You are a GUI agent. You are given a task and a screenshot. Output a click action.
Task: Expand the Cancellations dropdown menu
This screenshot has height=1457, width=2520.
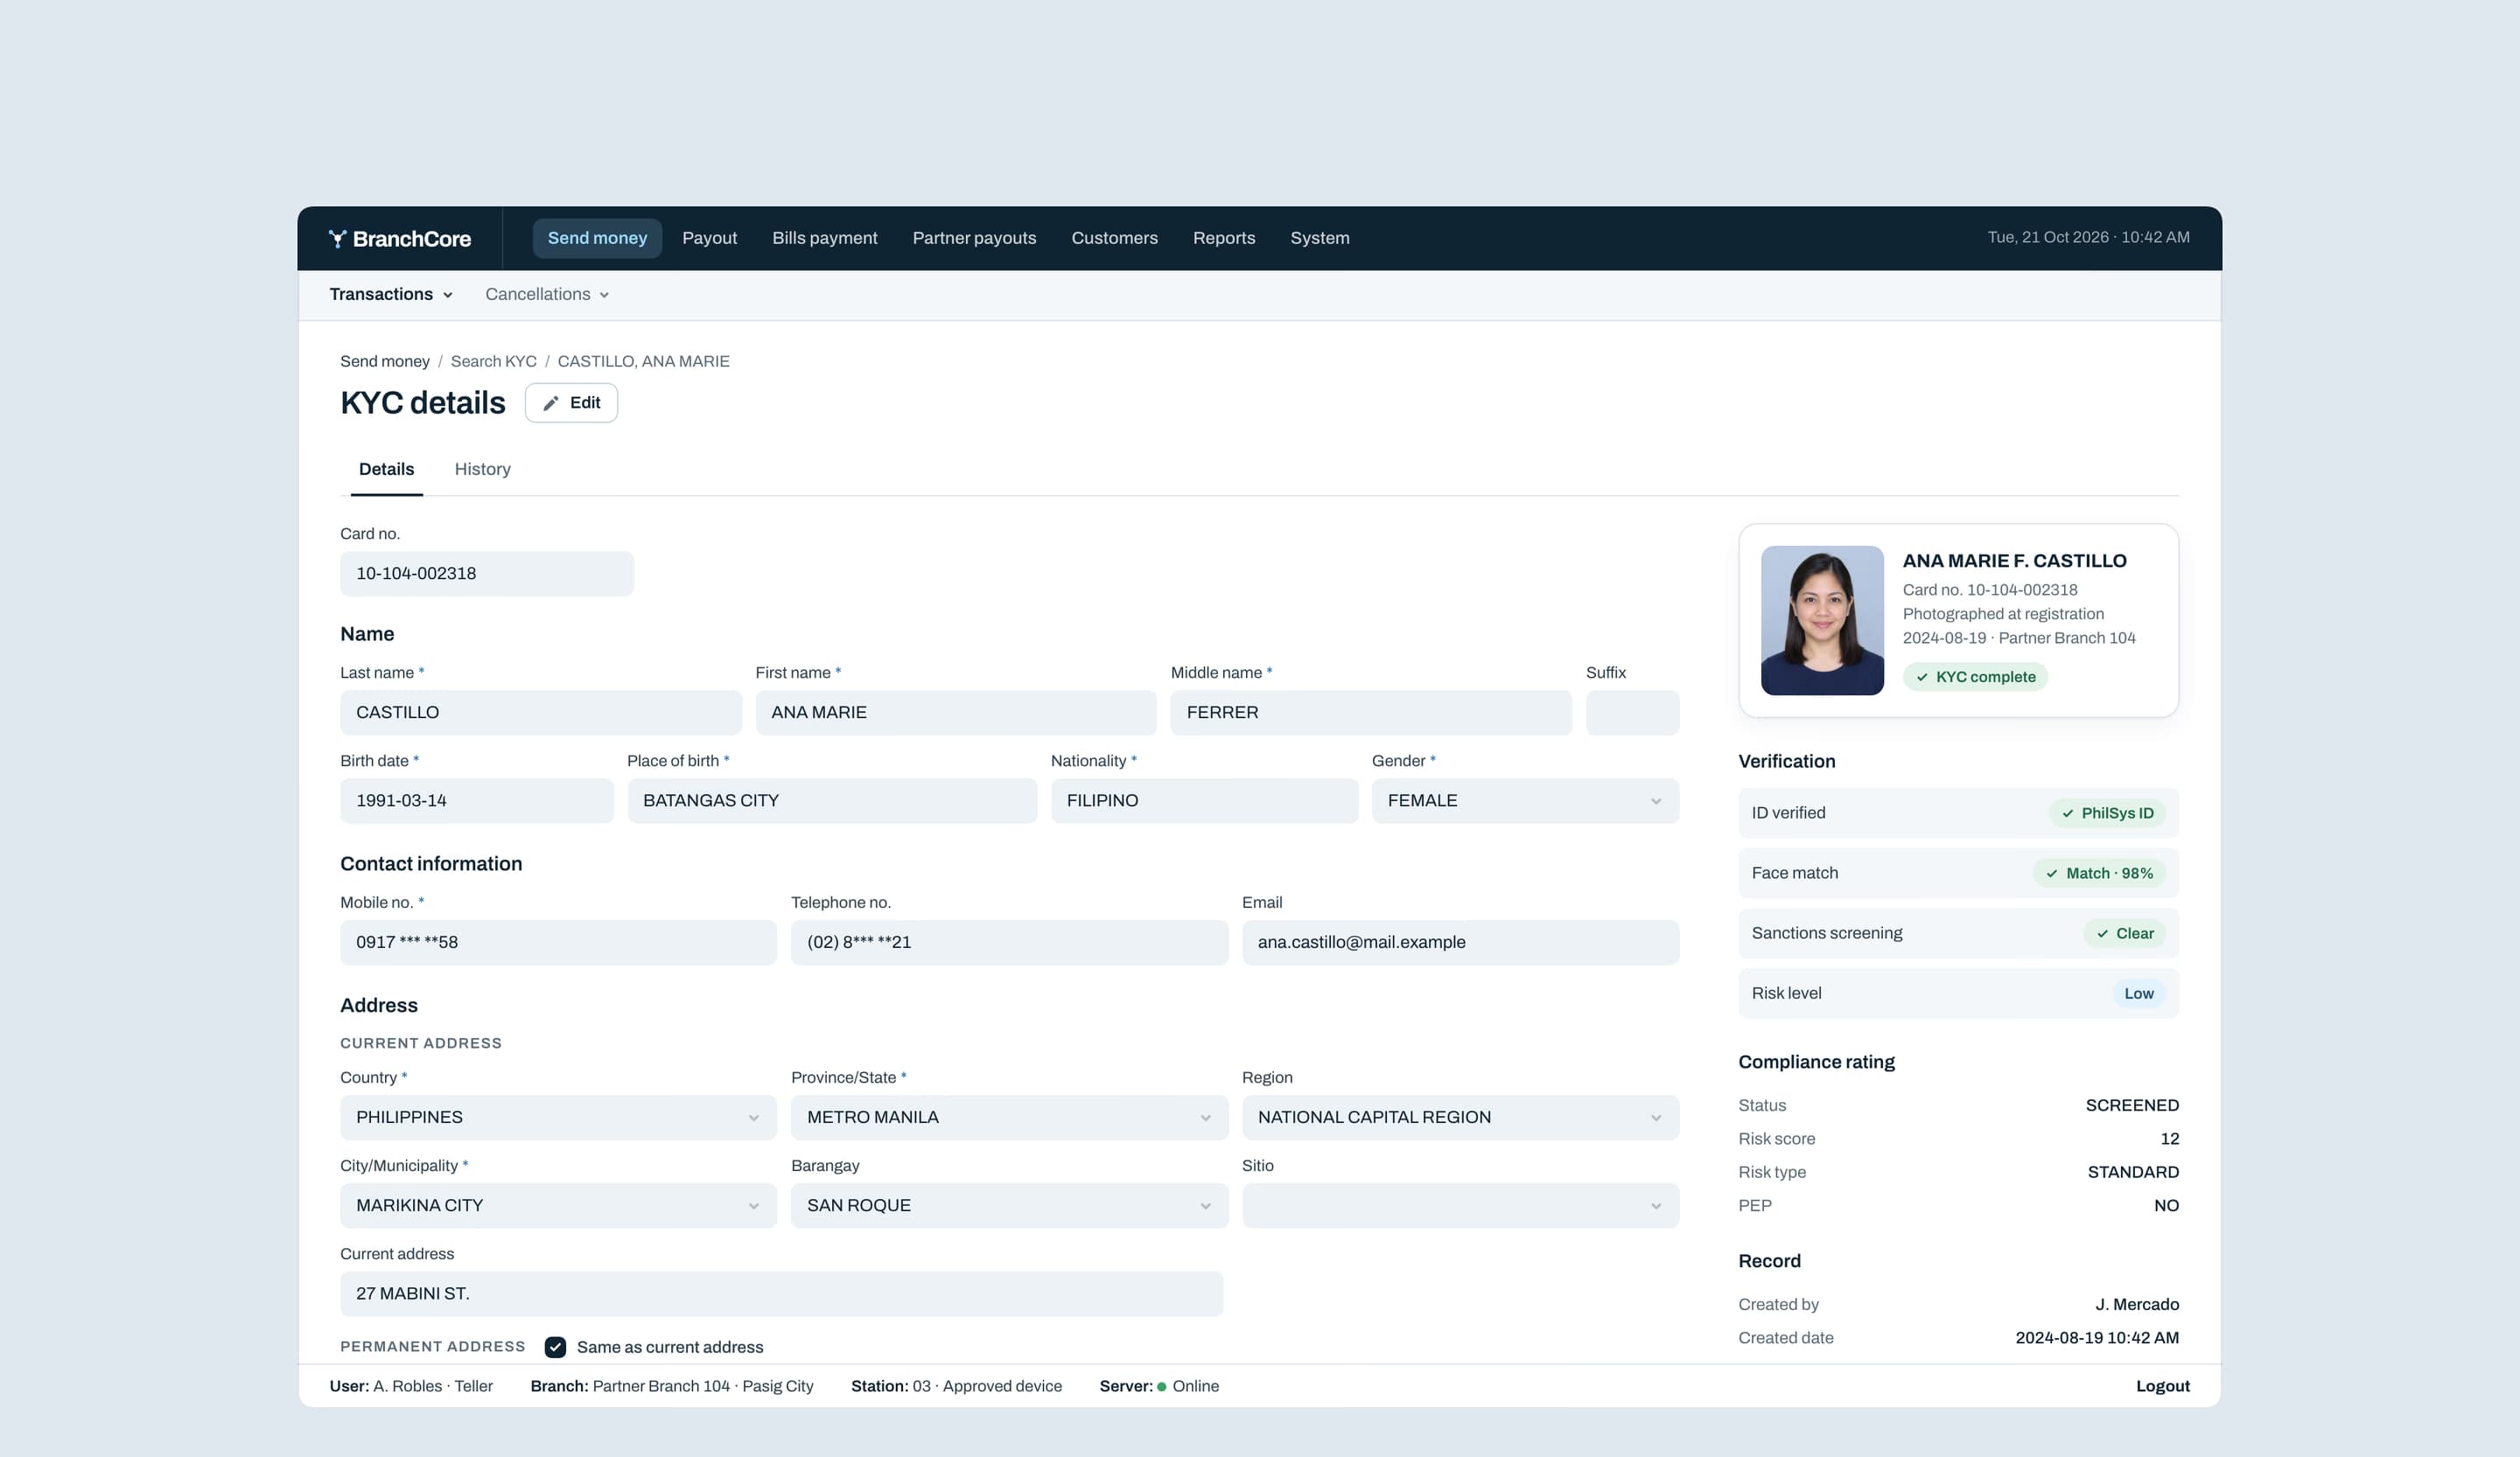[547, 294]
